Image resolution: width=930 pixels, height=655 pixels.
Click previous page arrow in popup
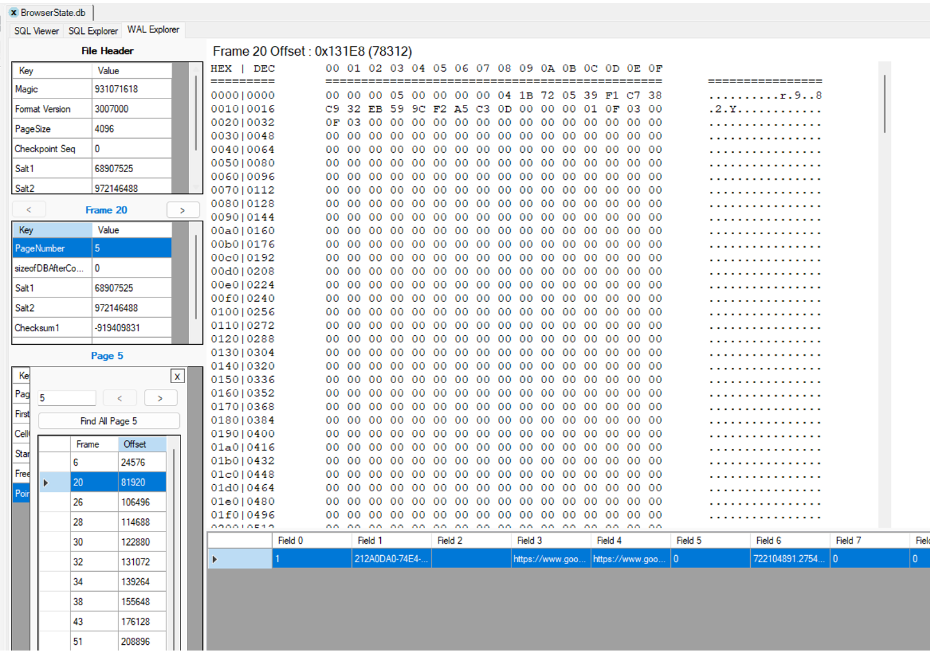[x=120, y=398]
